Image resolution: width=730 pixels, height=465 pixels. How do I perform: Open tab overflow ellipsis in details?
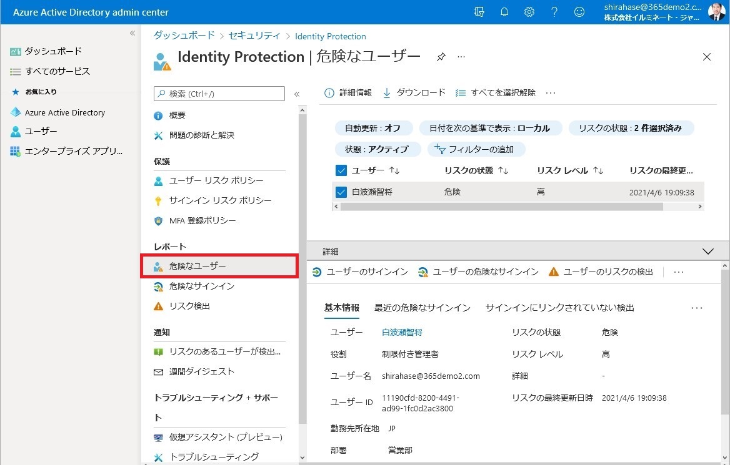(697, 308)
